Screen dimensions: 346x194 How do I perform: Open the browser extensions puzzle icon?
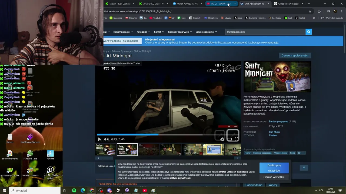tap(319, 11)
